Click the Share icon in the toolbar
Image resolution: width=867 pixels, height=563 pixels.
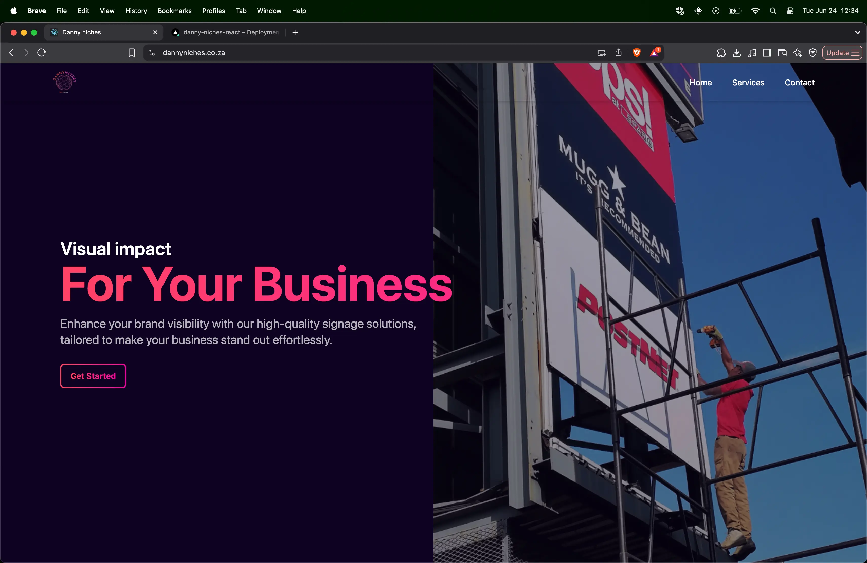pyautogui.click(x=618, y=53)
